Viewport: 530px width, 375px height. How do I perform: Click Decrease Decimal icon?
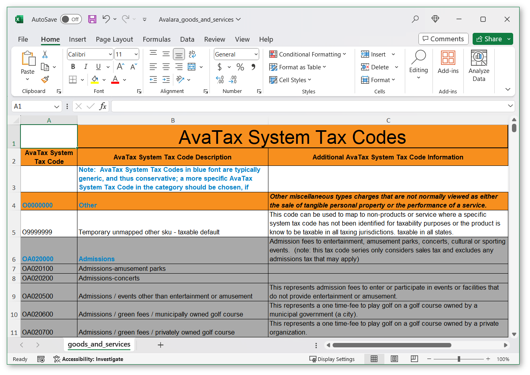(x=233, y=80)
